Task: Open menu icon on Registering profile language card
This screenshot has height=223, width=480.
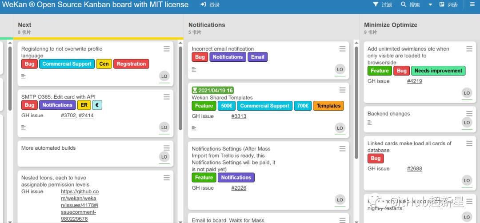Action: [x=167, y=48]
